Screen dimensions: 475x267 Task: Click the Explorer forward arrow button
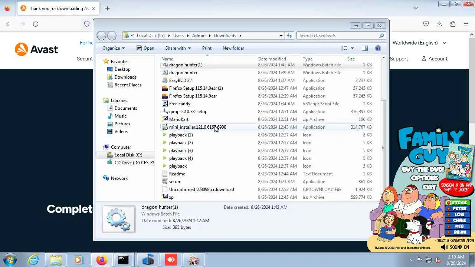(112, 36)
